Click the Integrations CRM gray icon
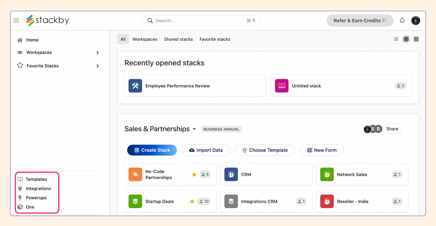Screen dimensions: 436x226 [231, 201]
